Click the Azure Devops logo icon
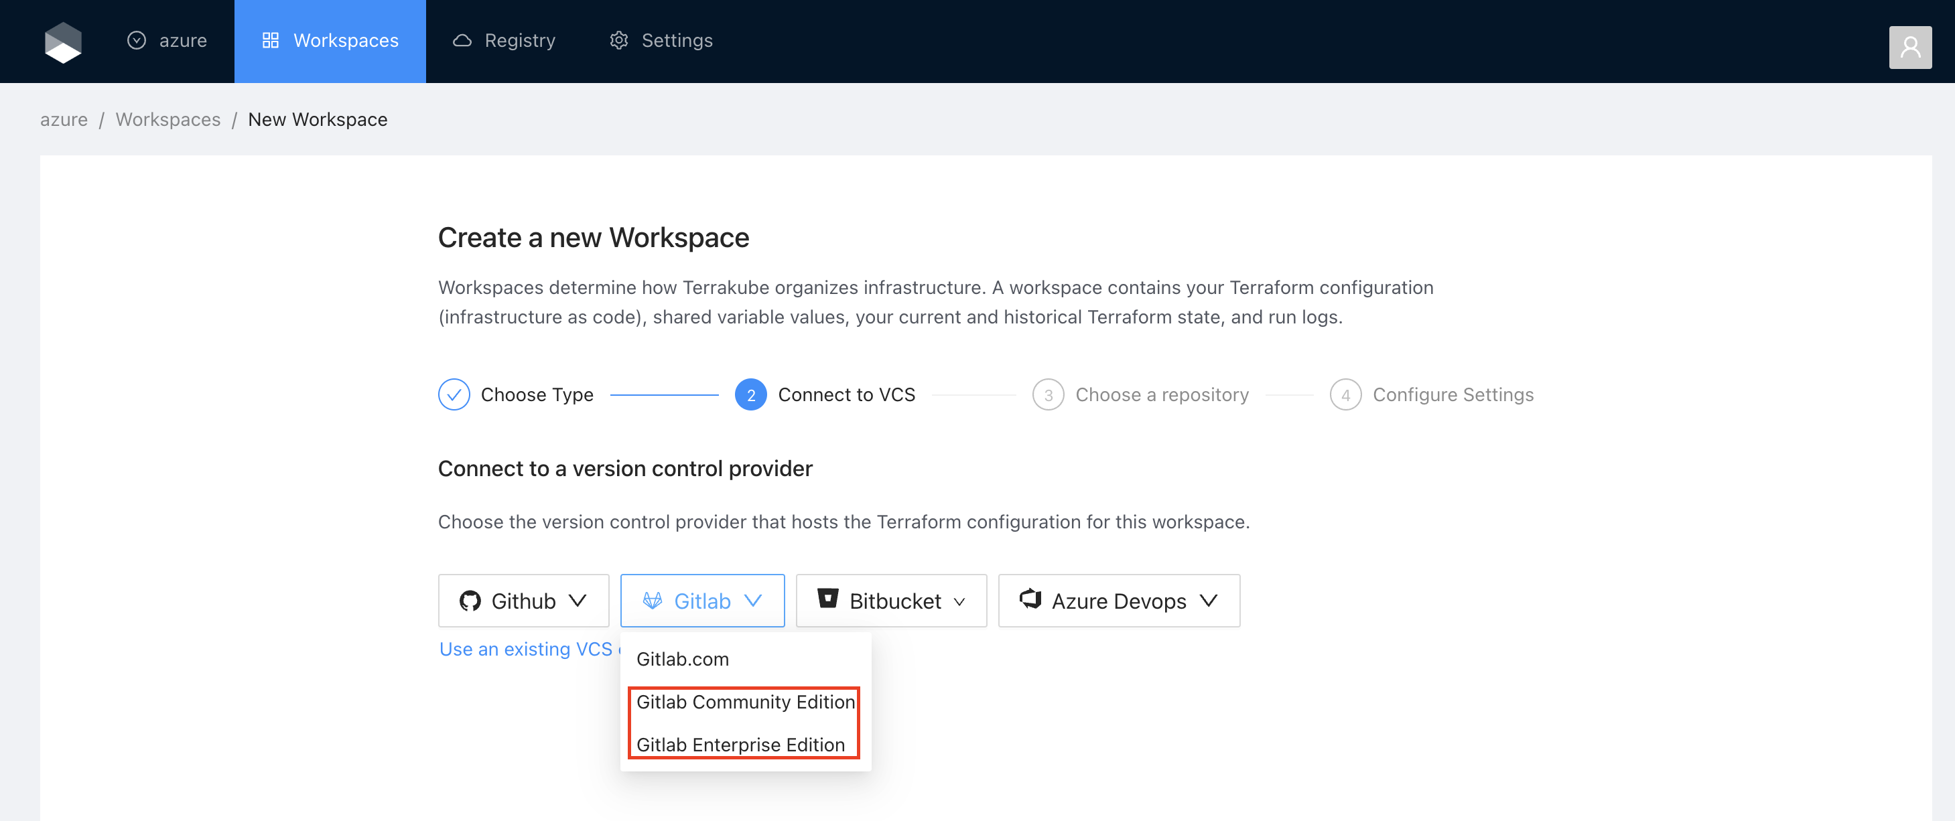The image size is (1955, 821). tap(1030, 599)
